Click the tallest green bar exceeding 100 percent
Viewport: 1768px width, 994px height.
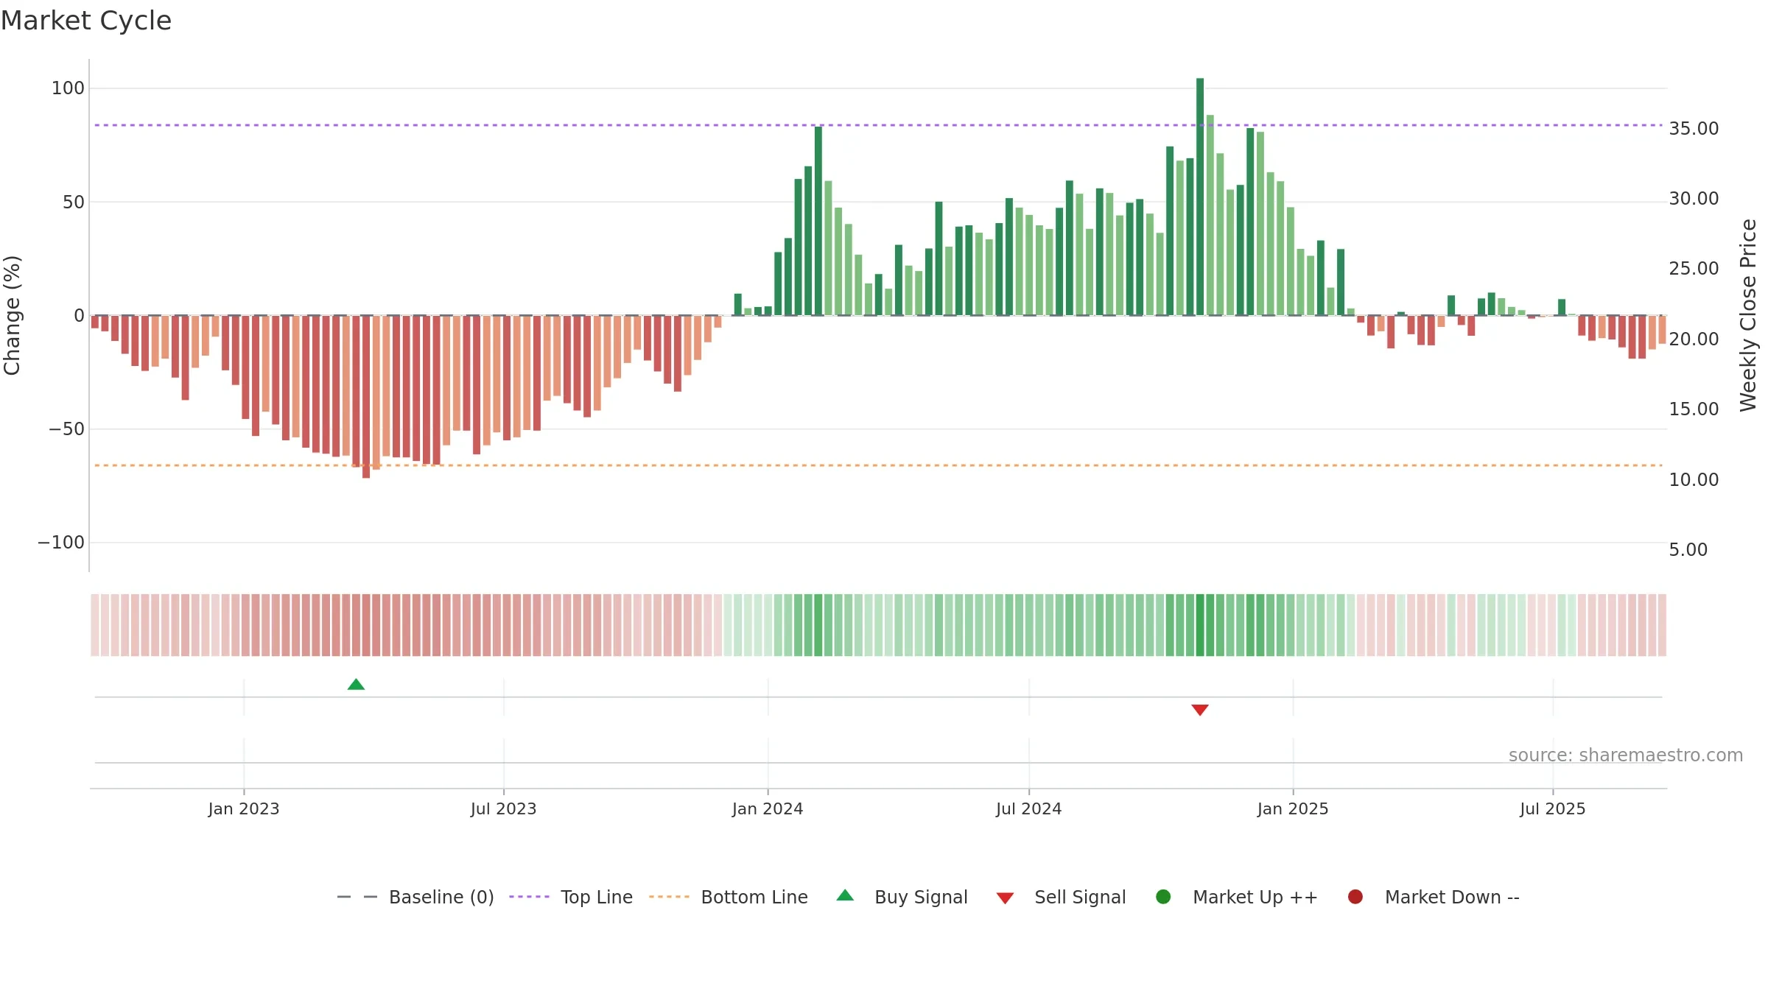(x=1200, y=197)
